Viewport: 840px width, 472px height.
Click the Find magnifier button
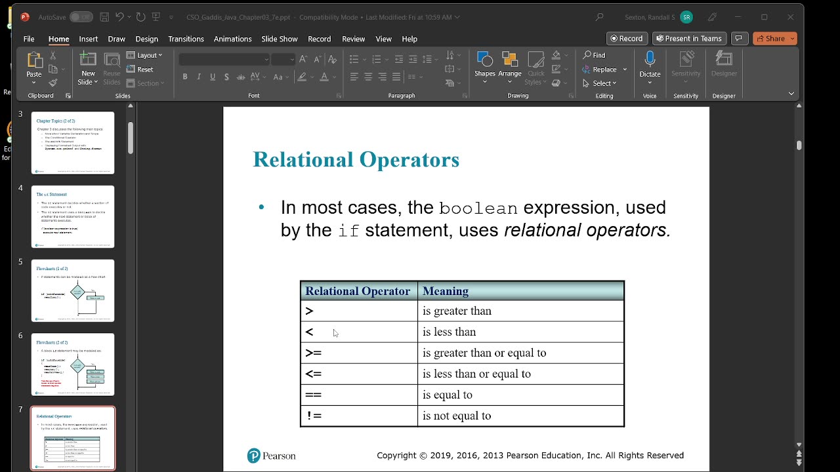click(595, 55)
